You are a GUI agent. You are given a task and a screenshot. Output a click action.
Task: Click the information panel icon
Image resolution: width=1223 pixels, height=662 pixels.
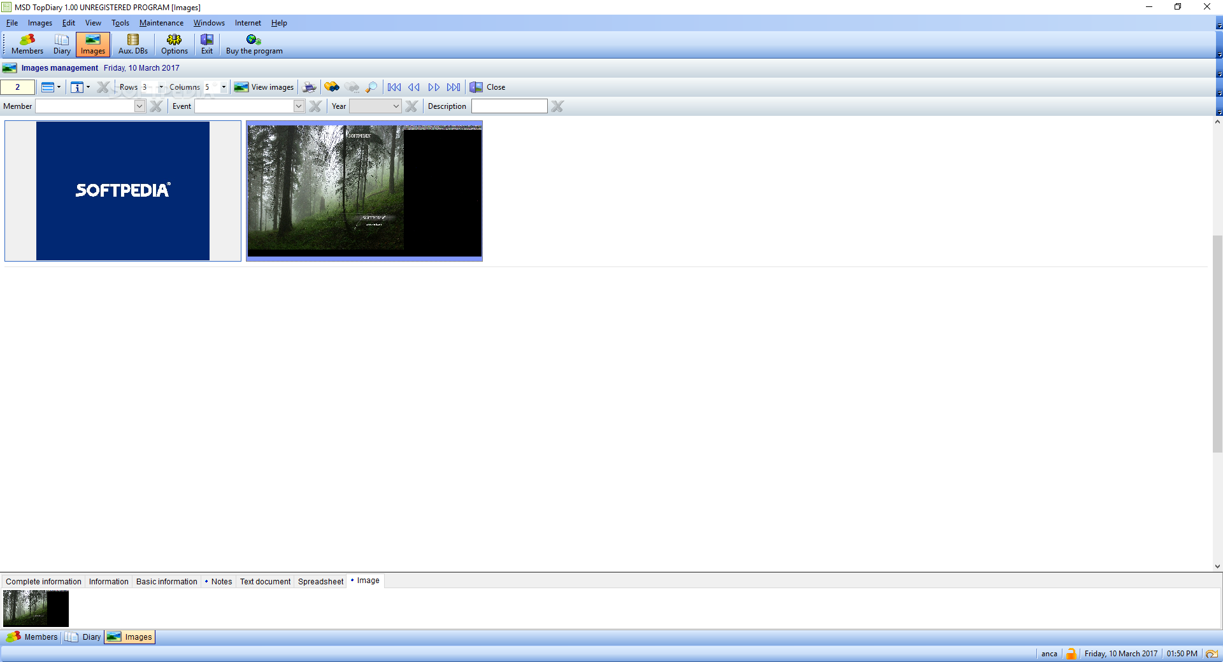coord(77,87)
